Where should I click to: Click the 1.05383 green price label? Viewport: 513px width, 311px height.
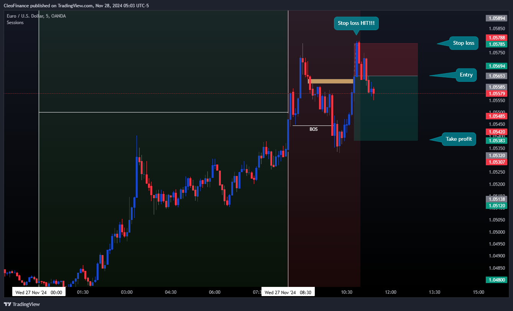pos(497,140)
